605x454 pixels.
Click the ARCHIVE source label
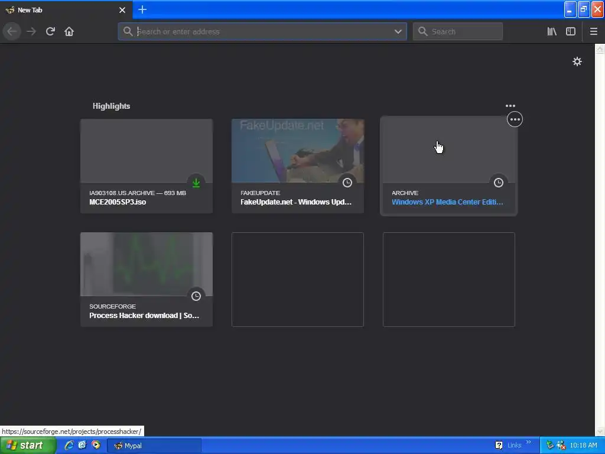click(x=405, y=193)
